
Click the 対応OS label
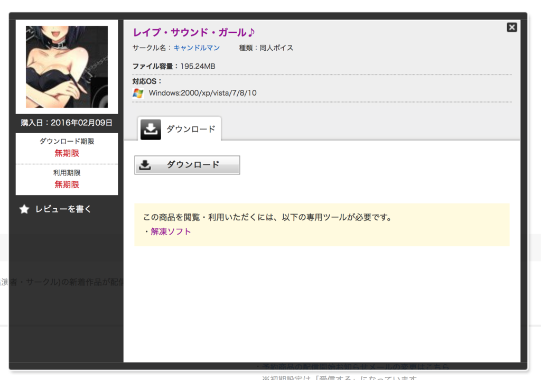pyautogui.click(x=147, y=81)
